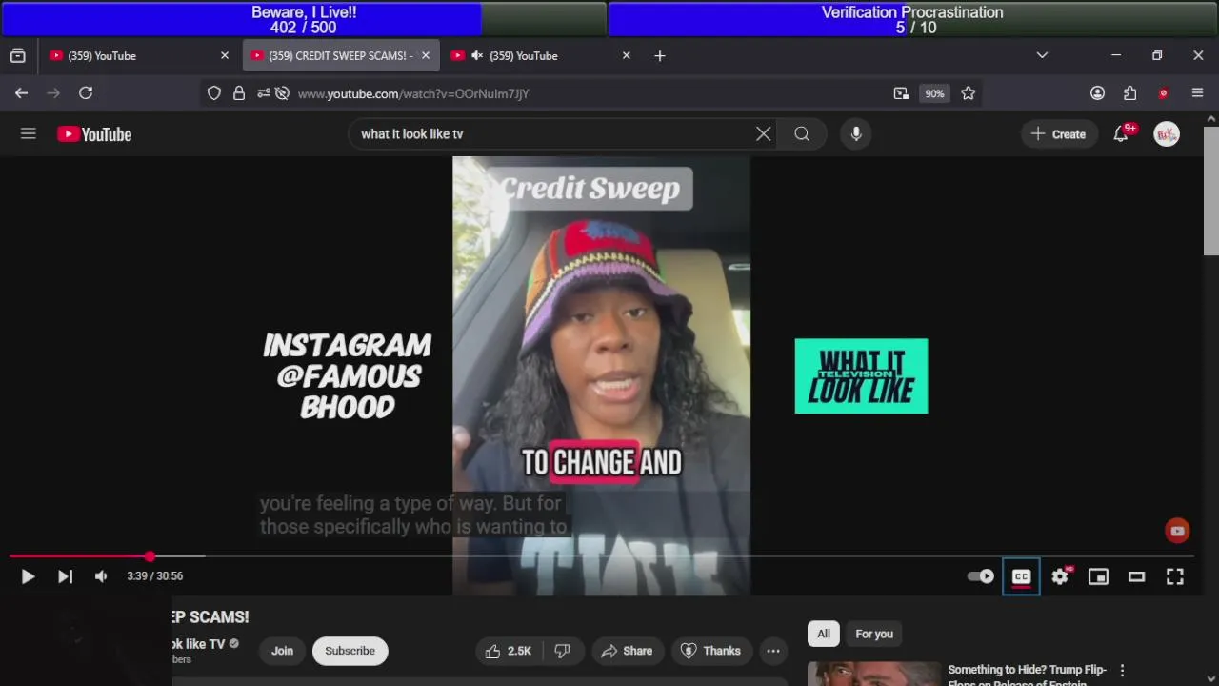Screen dimensions: 1219x686
Task: Switch to muted (359) YouTube tab
Action: point(541,56)
